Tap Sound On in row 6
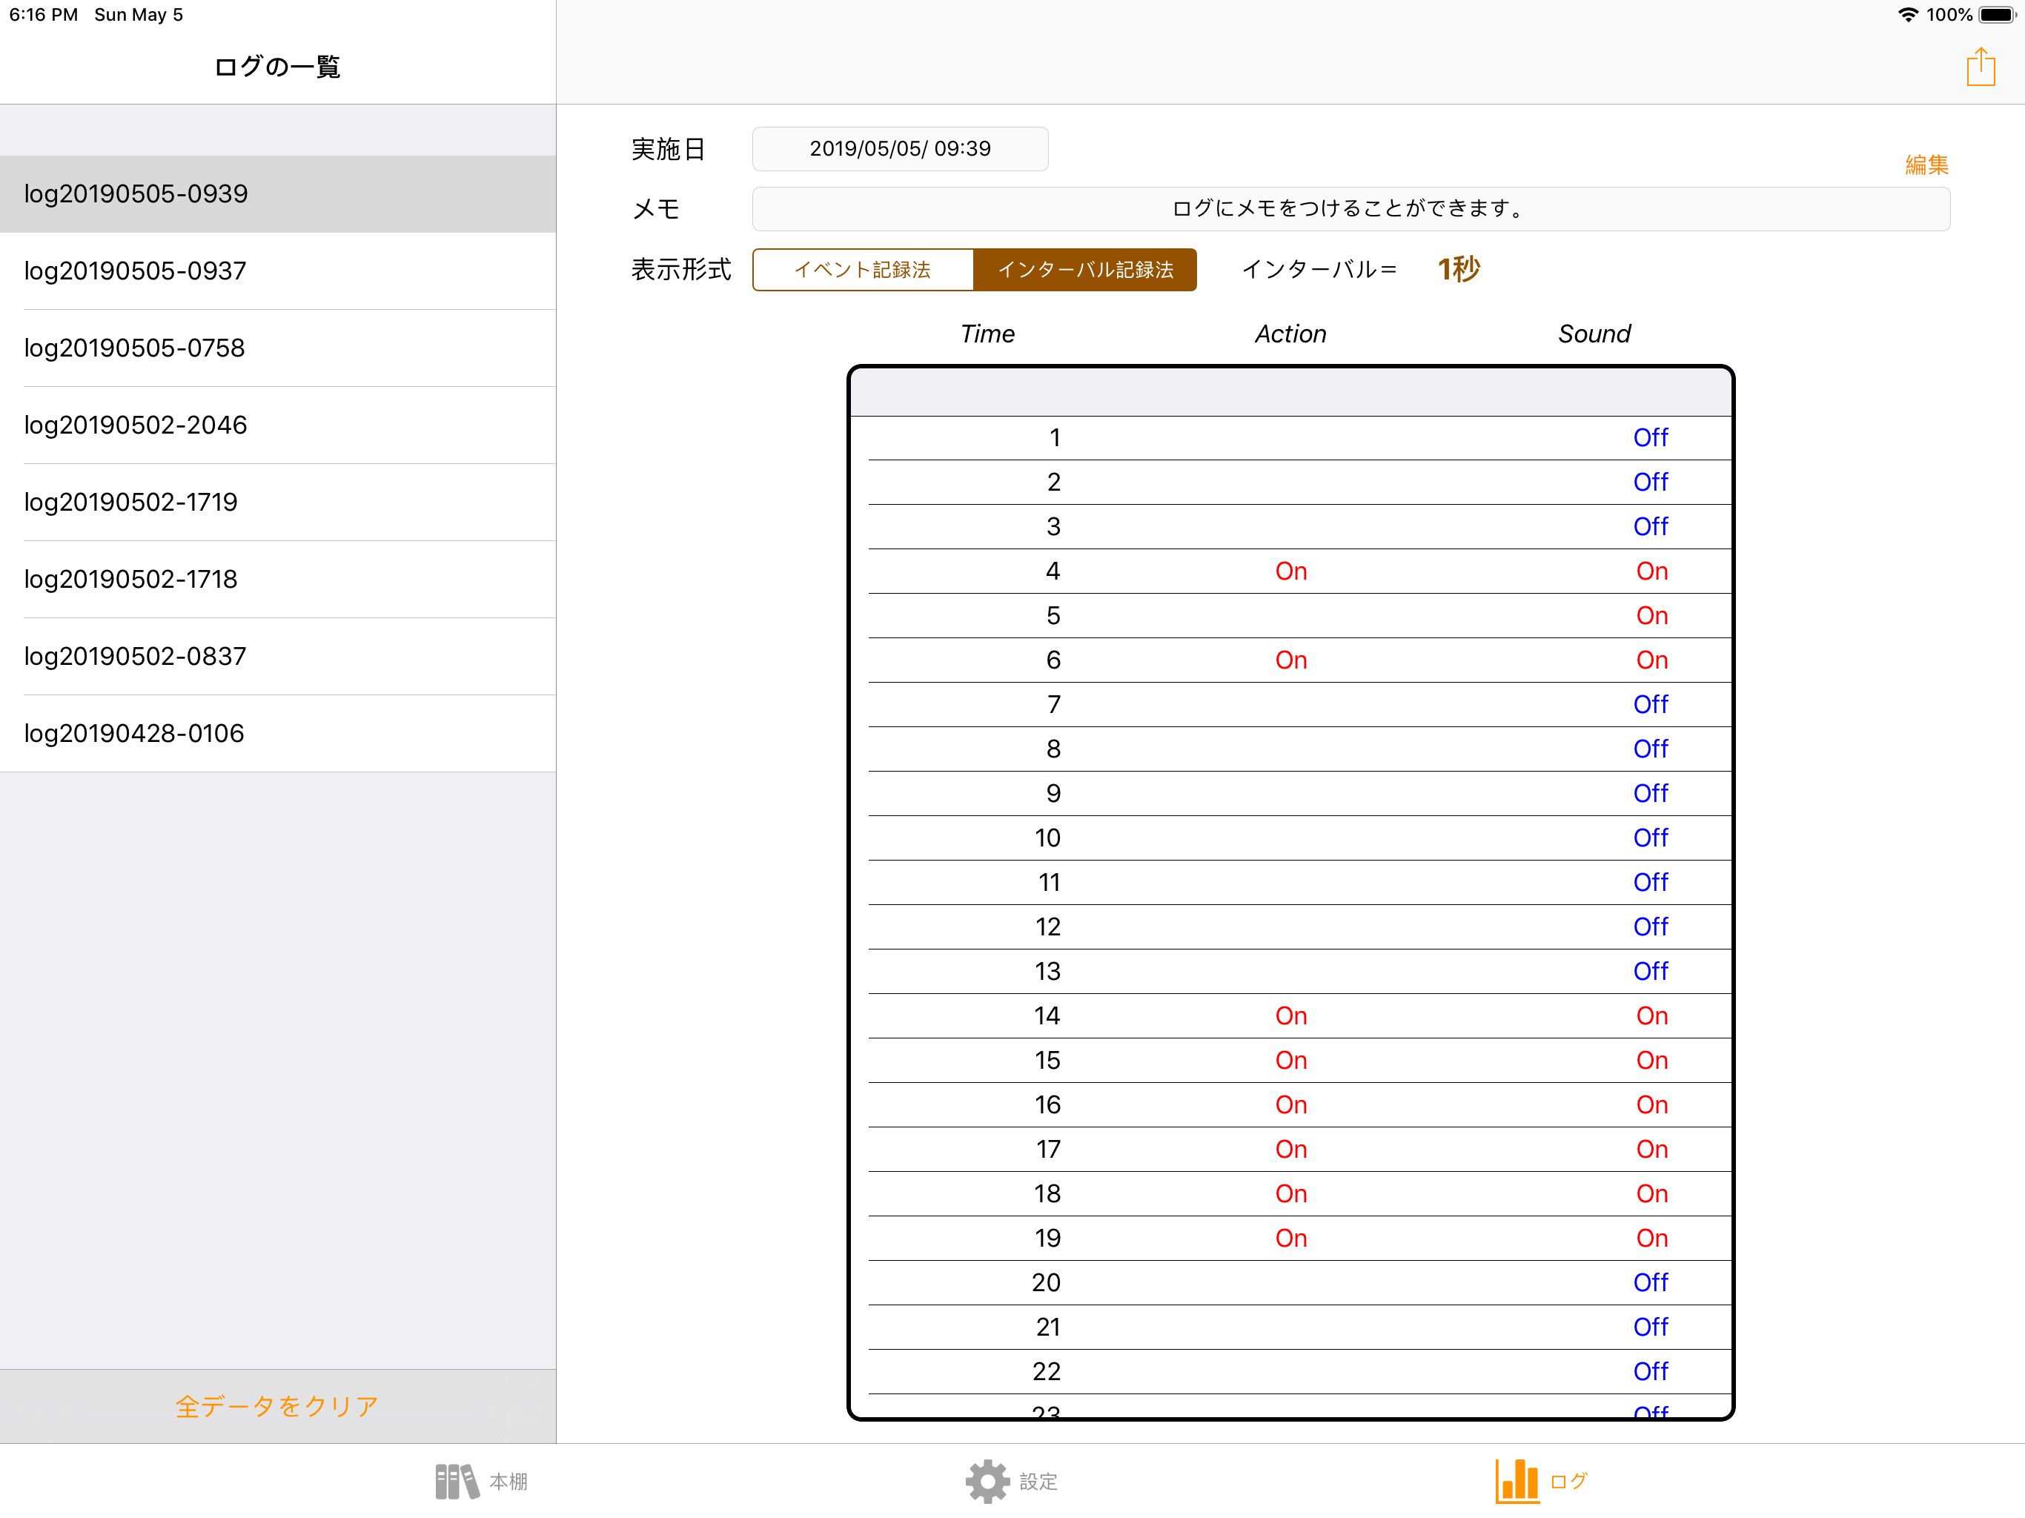The width and height of the screenshot is (2025, 1518). [1651, 660]
